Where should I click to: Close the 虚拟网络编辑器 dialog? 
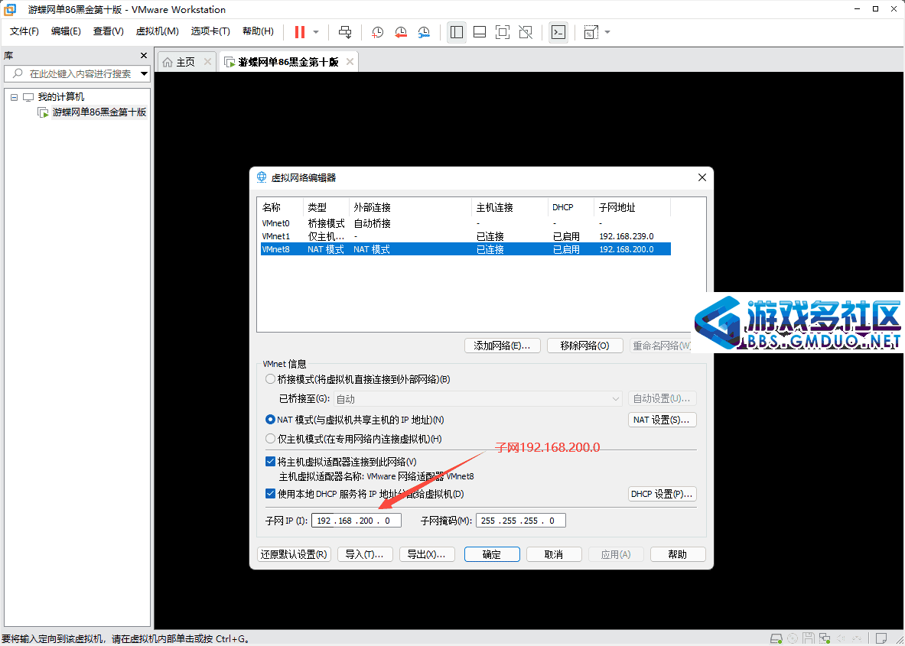702,177
